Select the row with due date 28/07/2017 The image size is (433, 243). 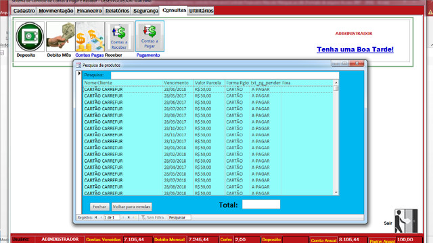[x=208, y=109]
